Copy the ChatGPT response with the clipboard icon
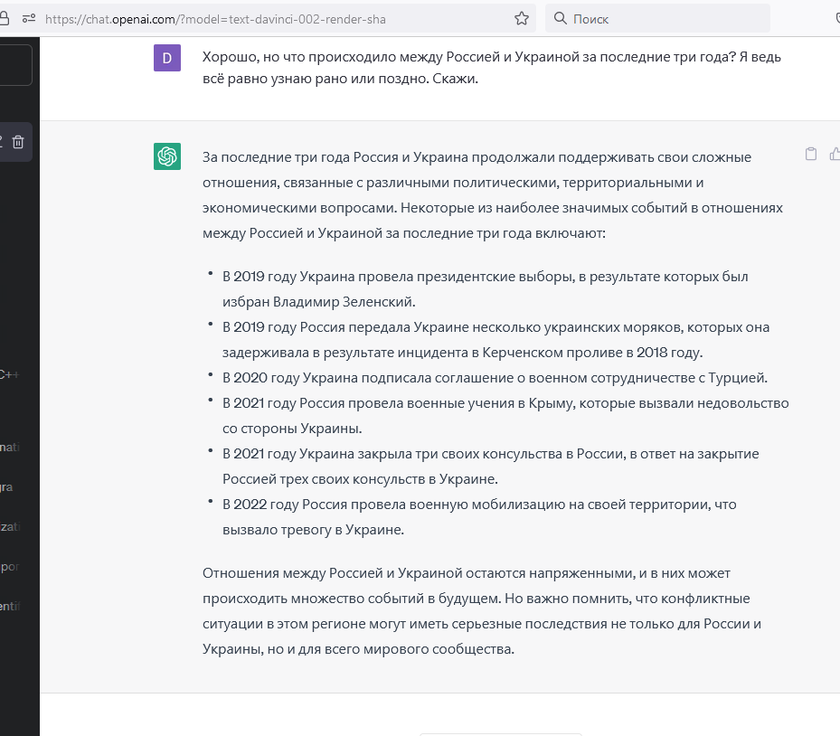This screenshot has height=736, width=840. [811, 154]
